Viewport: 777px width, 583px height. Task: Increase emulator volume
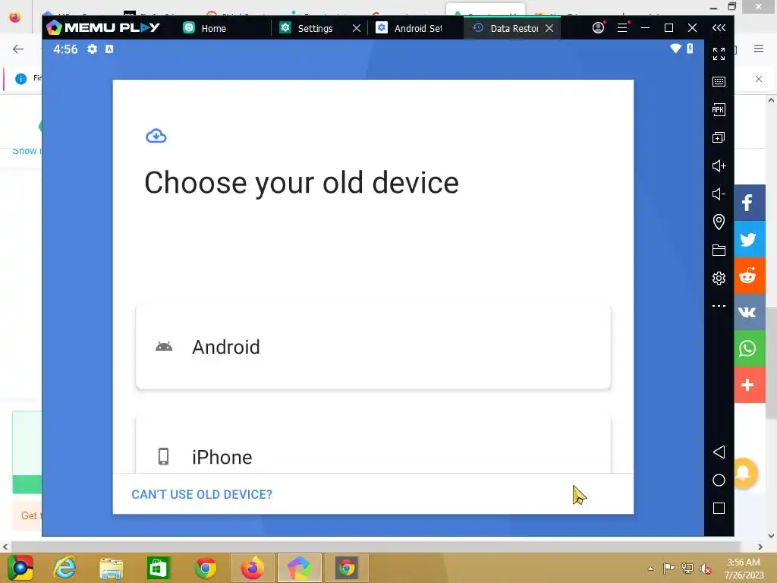(x=719, y=165)
